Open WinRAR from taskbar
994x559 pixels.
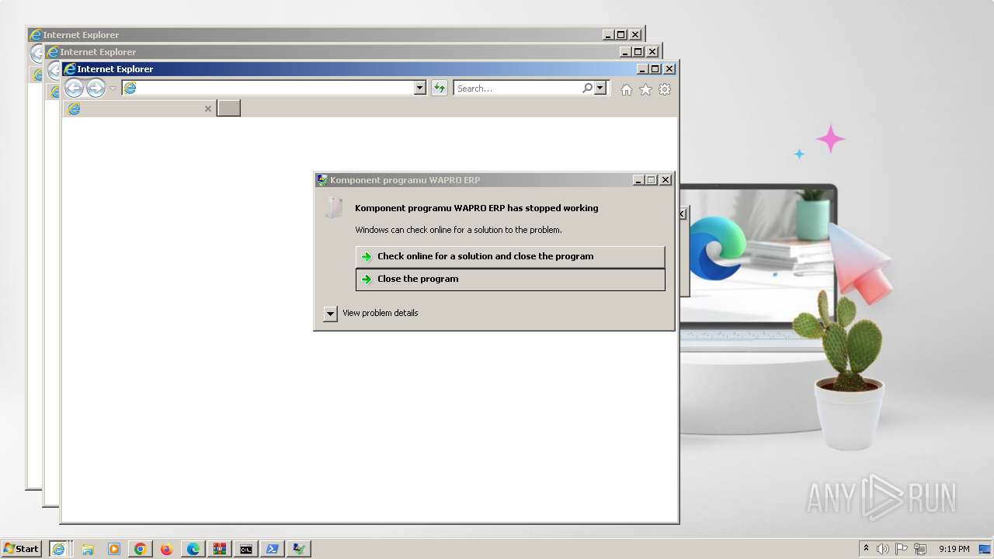[220, 549]
